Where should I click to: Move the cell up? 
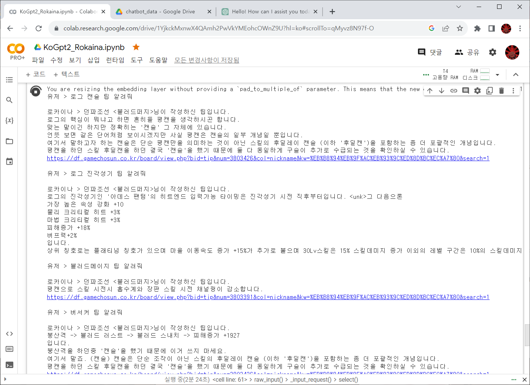tap(430, 91)
